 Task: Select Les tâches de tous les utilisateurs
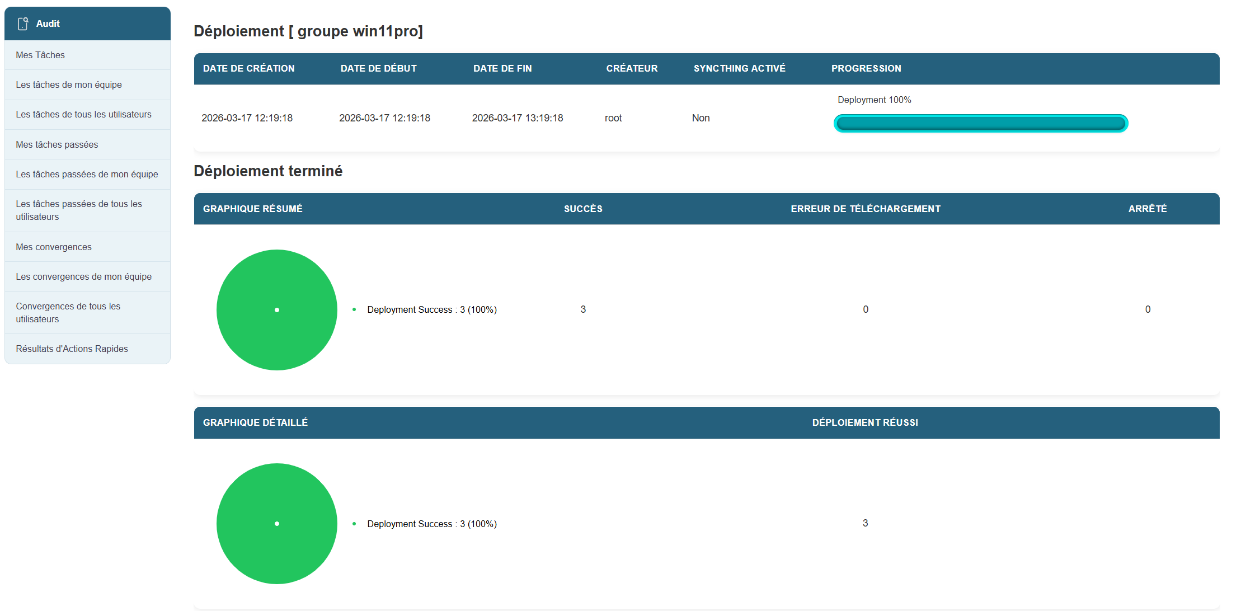(x=83, y=114)
